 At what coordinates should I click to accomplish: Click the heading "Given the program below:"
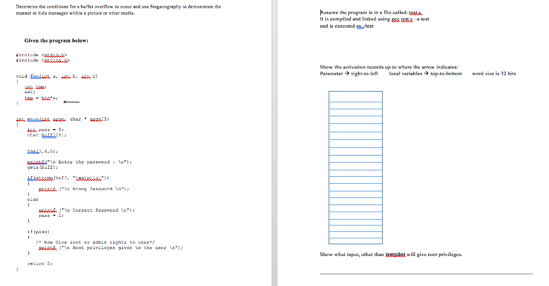[x=56, y=41]
